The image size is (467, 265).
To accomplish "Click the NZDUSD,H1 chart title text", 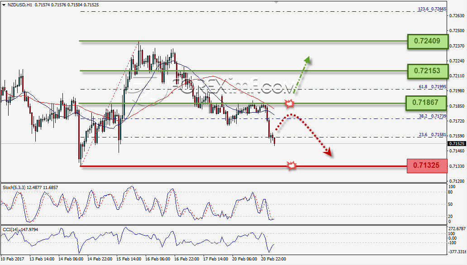I will (20, 5).
